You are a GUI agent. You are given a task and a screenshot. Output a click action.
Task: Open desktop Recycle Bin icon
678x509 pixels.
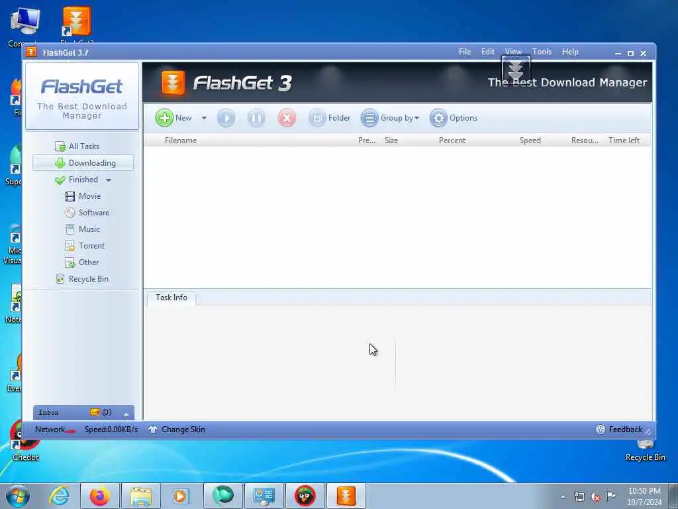pyautogui.click(x=645, y=449)
